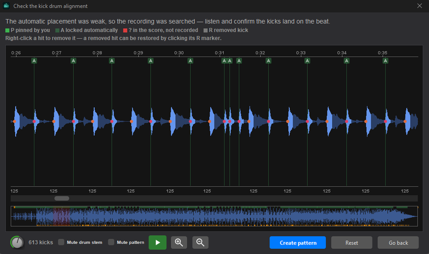Select the A marker just after 0:29
This screenshot has width=429, height=254.
(x=151, y=61)
